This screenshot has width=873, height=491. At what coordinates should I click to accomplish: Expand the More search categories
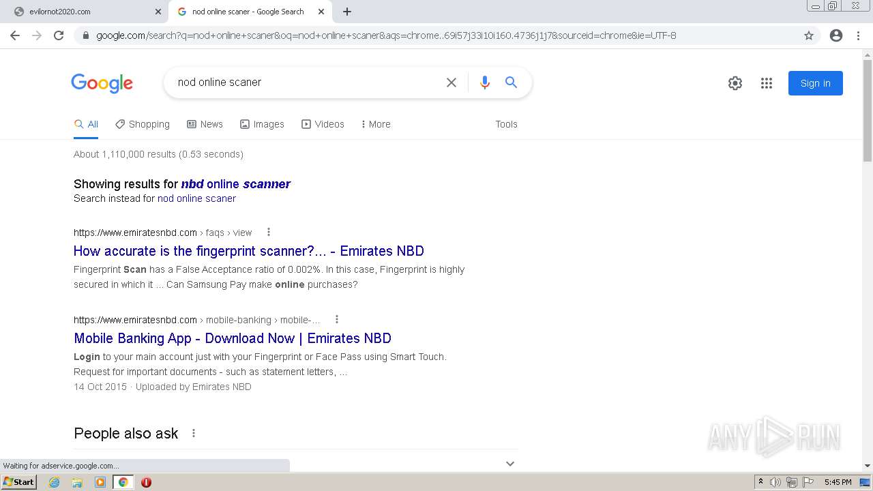[x=376, y=124]
